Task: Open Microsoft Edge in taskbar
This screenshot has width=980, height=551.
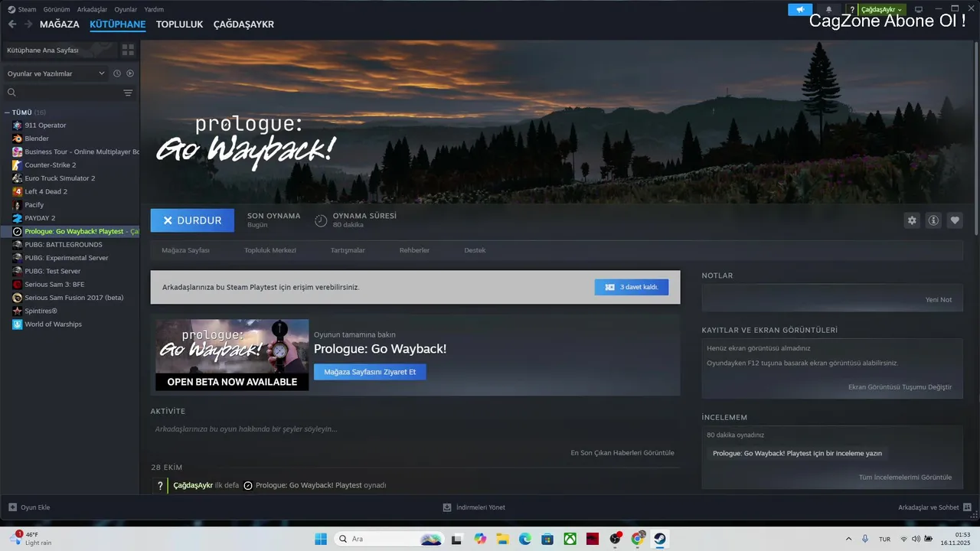Action: (x=525, y=539)
